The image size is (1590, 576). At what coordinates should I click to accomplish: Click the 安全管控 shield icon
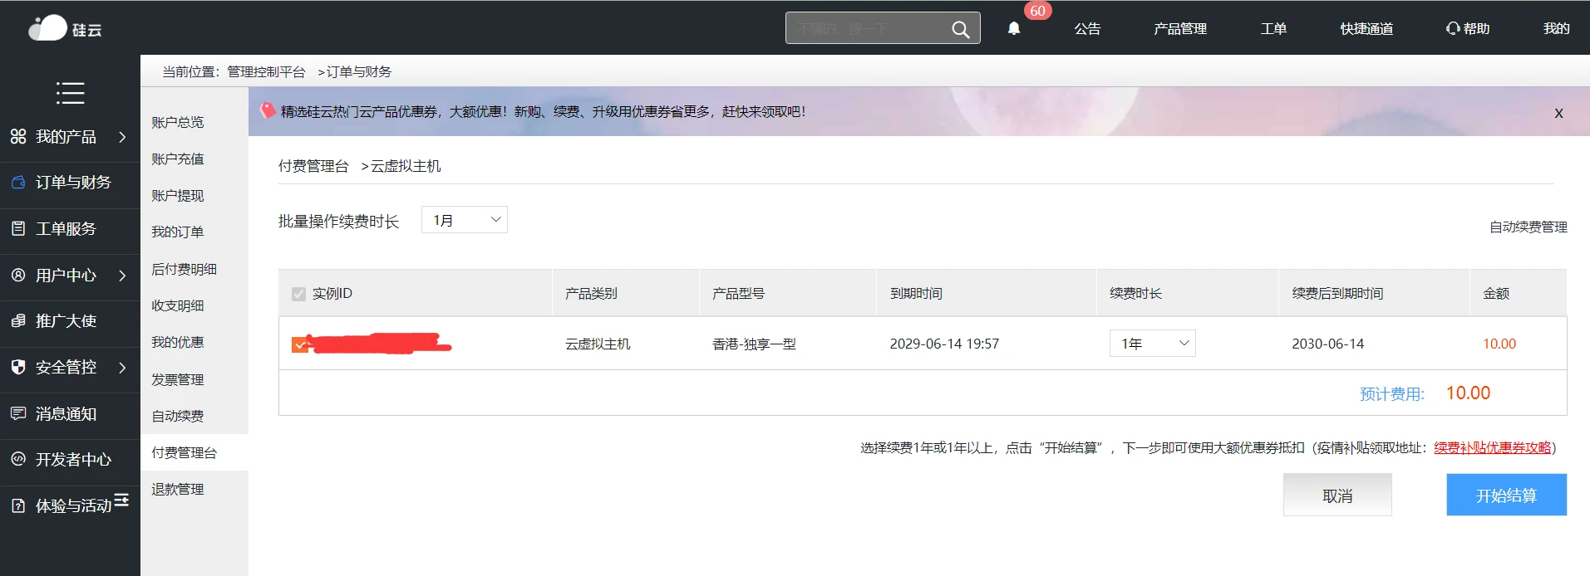(18, 367)
